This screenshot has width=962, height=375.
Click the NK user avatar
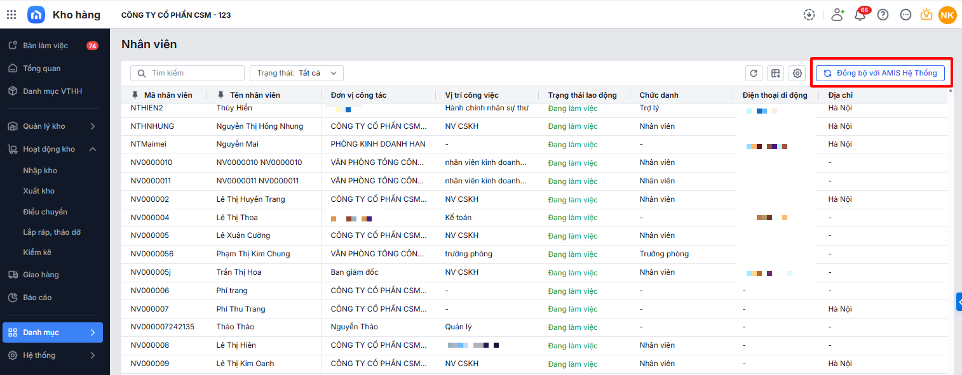[947, 15]
